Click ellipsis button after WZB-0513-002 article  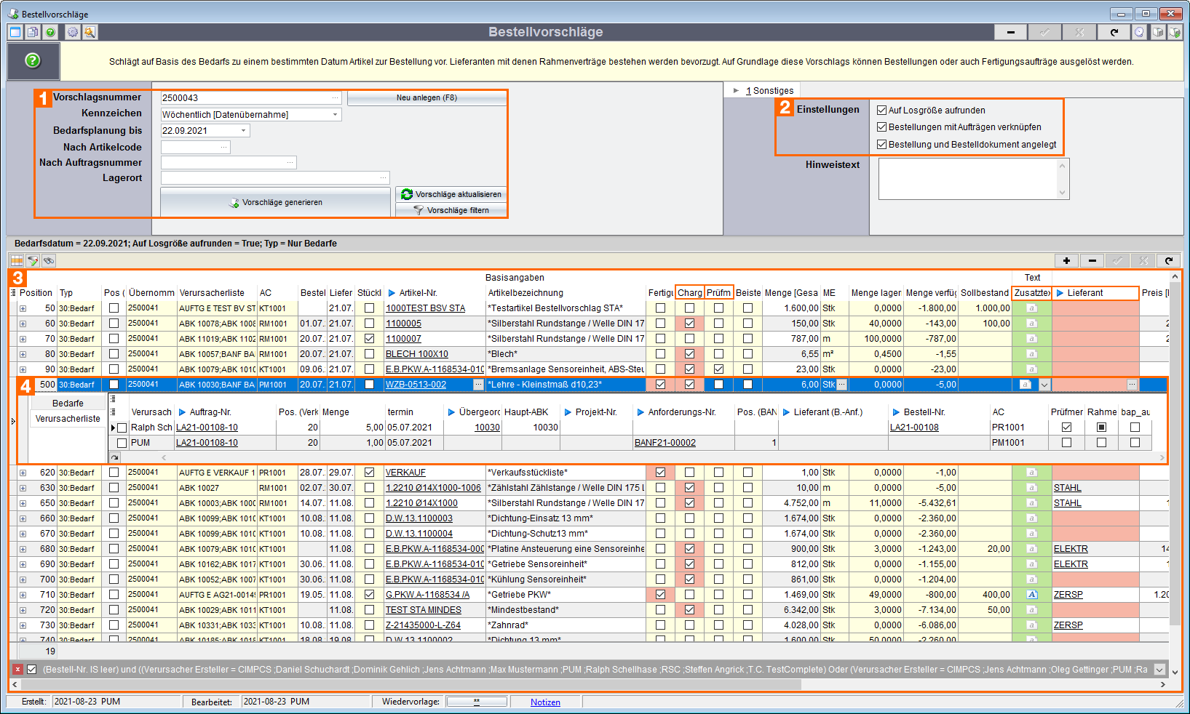478,385
